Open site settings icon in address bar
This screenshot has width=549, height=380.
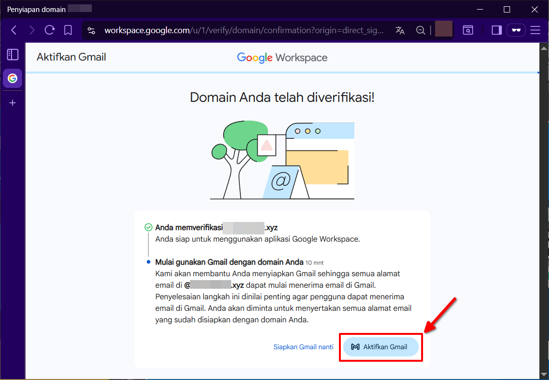[91, 30]
